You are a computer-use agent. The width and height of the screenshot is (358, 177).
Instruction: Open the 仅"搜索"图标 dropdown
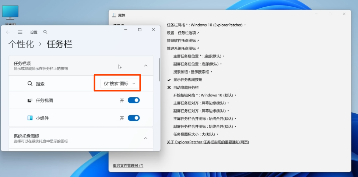[x=120, y=84]
